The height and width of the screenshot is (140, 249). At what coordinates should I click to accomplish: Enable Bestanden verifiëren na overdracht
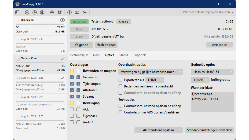pyautogui.click(x=120, y=86)
